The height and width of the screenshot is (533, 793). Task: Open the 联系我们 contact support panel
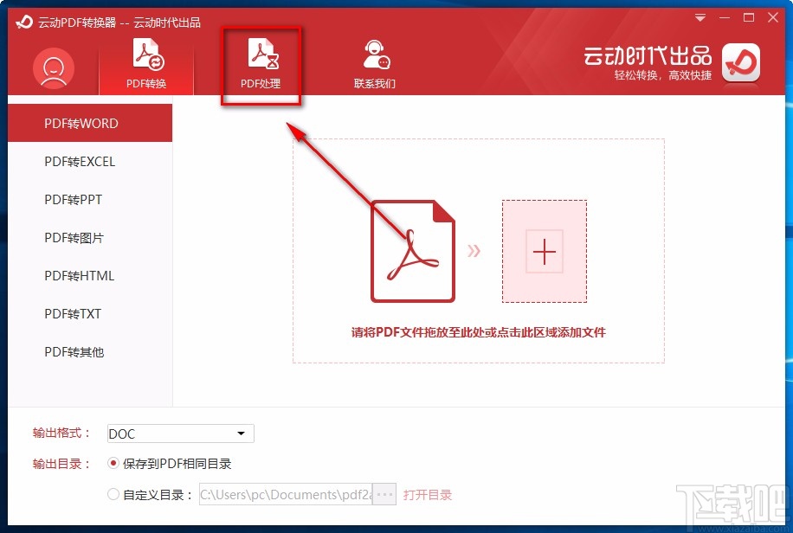[376, 65]
